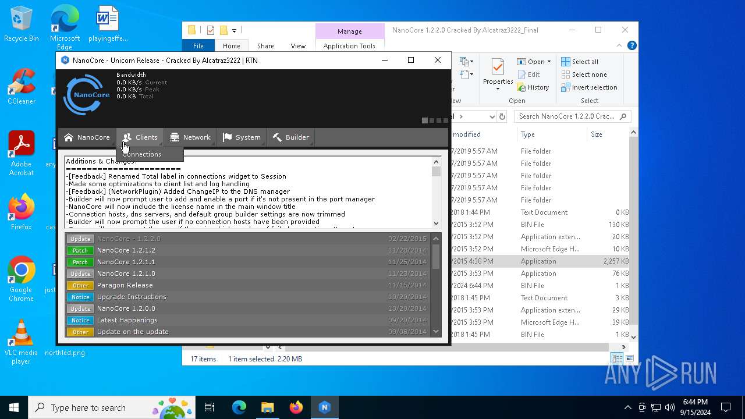
Task: Open VLC media player desktop shortcut
Action: point(22,342)
